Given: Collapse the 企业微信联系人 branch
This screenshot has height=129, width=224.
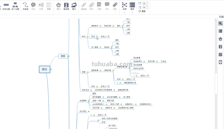Looking at the screenshot, I should 107,104.
